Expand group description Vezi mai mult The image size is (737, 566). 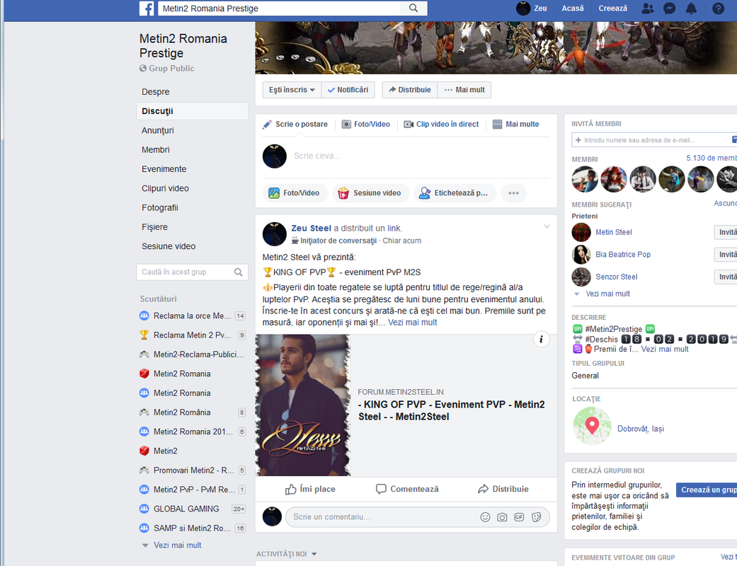coord(665,349)
